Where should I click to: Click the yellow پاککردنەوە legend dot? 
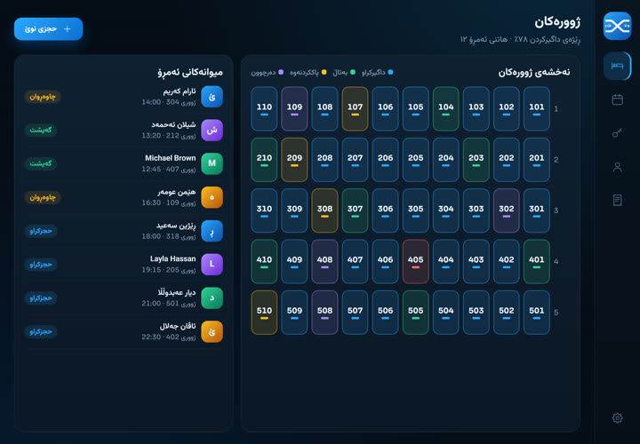pyautogui.click(x=324, y=72)
